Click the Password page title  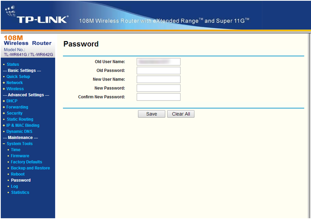click(x=81, y=44)
